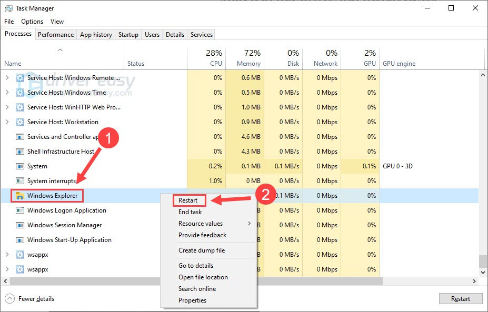Expand the Service Host: Workstation entry

[x=7, y=122]
